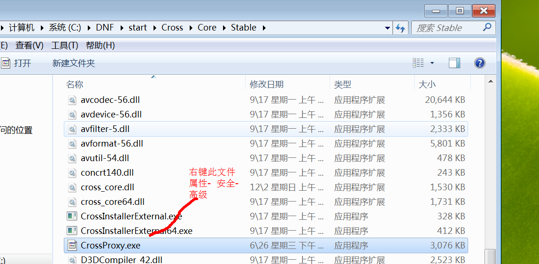Click the avdevice-56.dll file icon

(72, 115)
